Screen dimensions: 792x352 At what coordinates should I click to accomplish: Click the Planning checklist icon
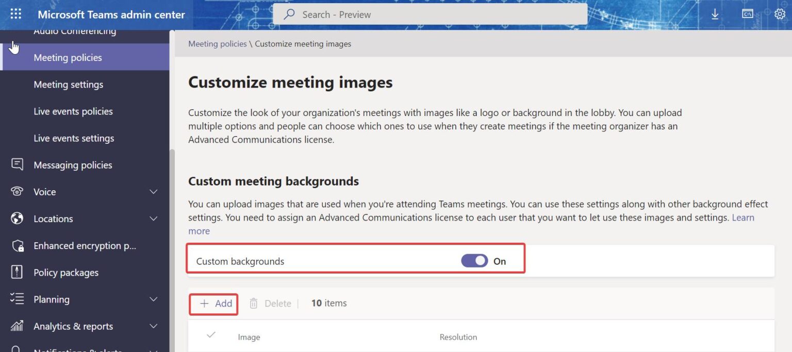pos(17,299)
